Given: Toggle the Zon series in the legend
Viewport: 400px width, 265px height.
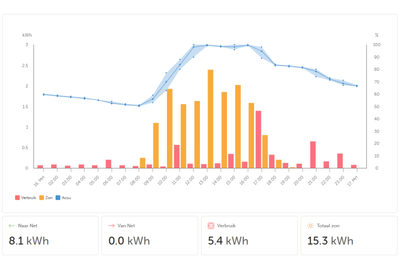Looking at the screenshot, I should pyautogui.click(x=46, y=198).
